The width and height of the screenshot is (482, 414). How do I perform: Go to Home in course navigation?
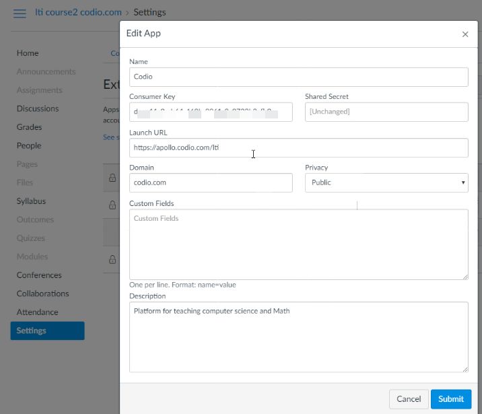pos(28,53)
